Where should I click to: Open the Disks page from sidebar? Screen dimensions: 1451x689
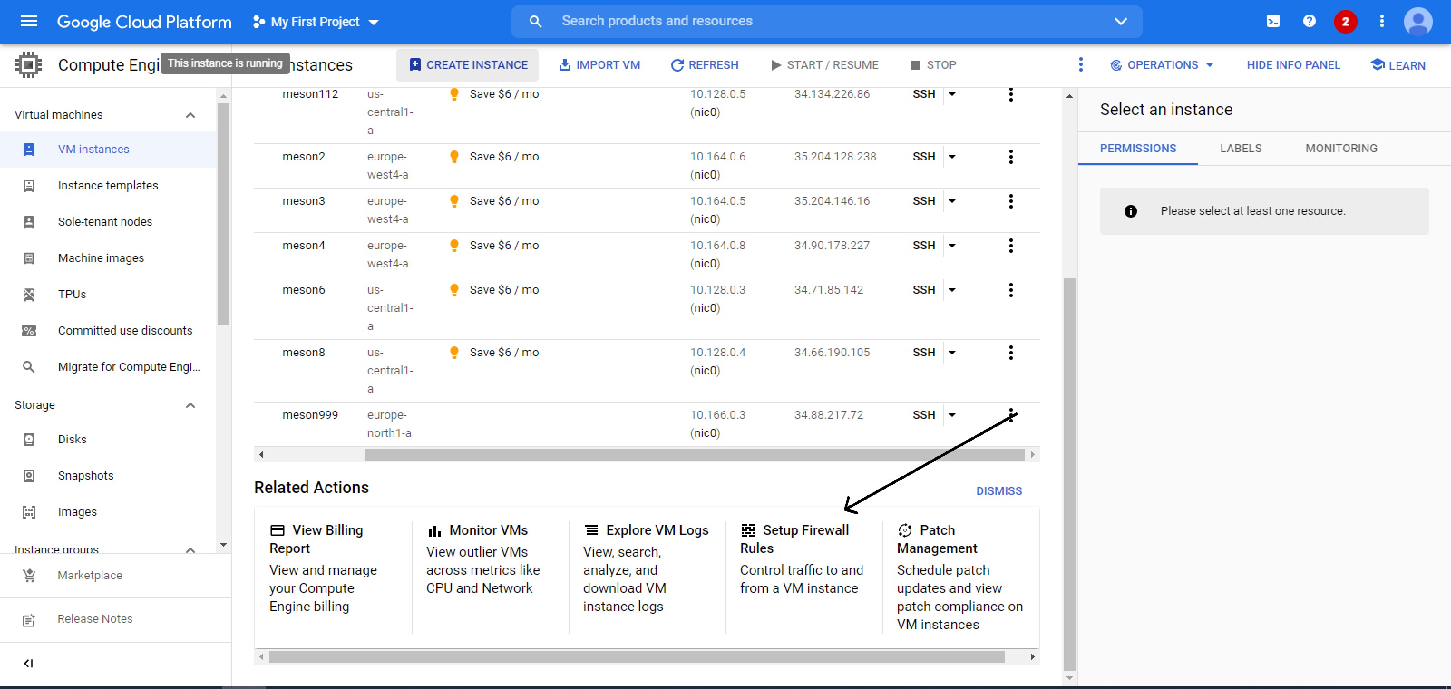72,439
